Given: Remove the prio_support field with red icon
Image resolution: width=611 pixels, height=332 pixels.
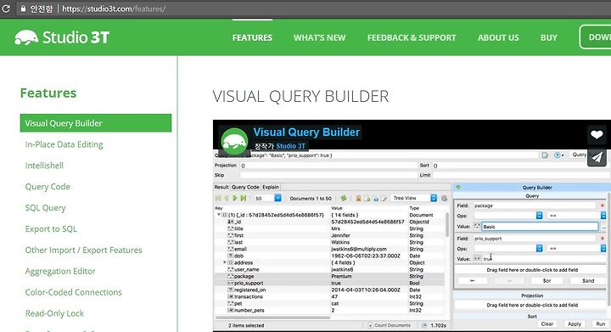Looking at the screenshot, I should [602, 238].
